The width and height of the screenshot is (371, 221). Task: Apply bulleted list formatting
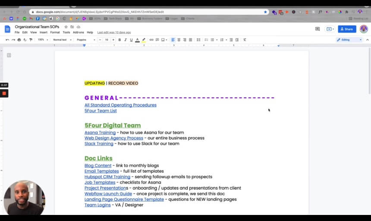212,40
